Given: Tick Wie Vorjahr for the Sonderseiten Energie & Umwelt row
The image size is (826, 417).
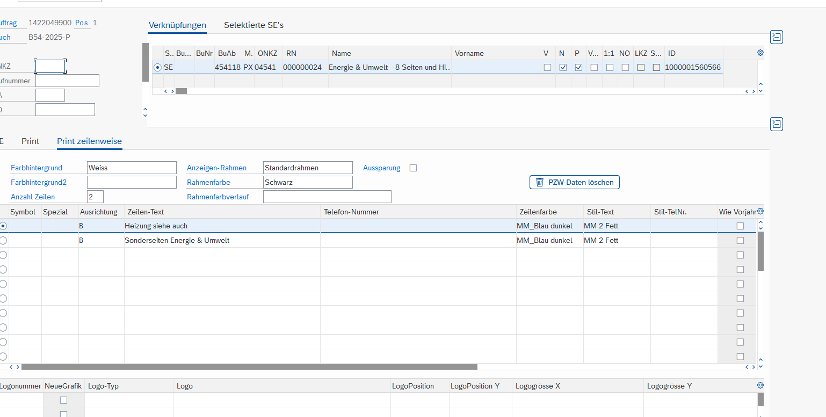Looking at the screenshot, I should click(x=740, y=241).
